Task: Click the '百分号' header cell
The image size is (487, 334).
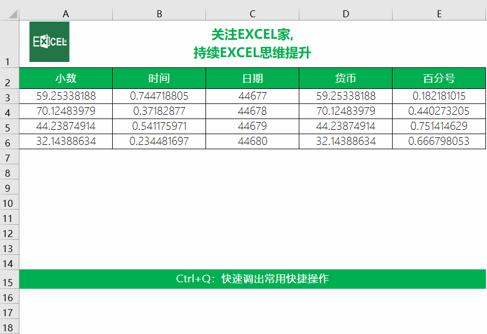Action: (x=439, y=78)
